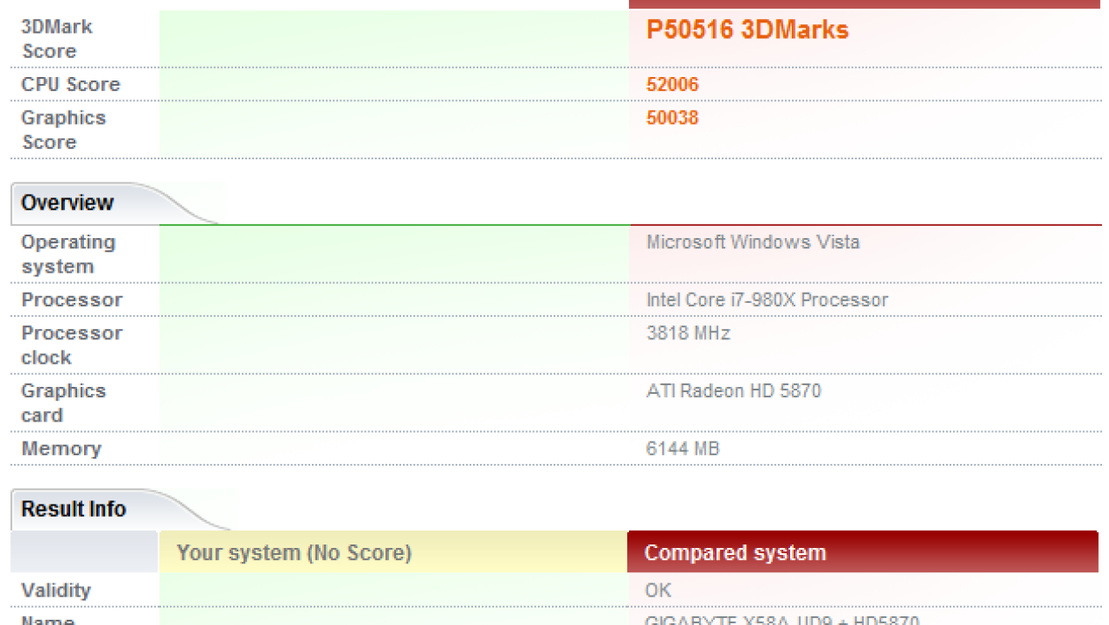Click the "Processor clock" row label
This screenshot has height=625, width=1109.
[72, 345]
